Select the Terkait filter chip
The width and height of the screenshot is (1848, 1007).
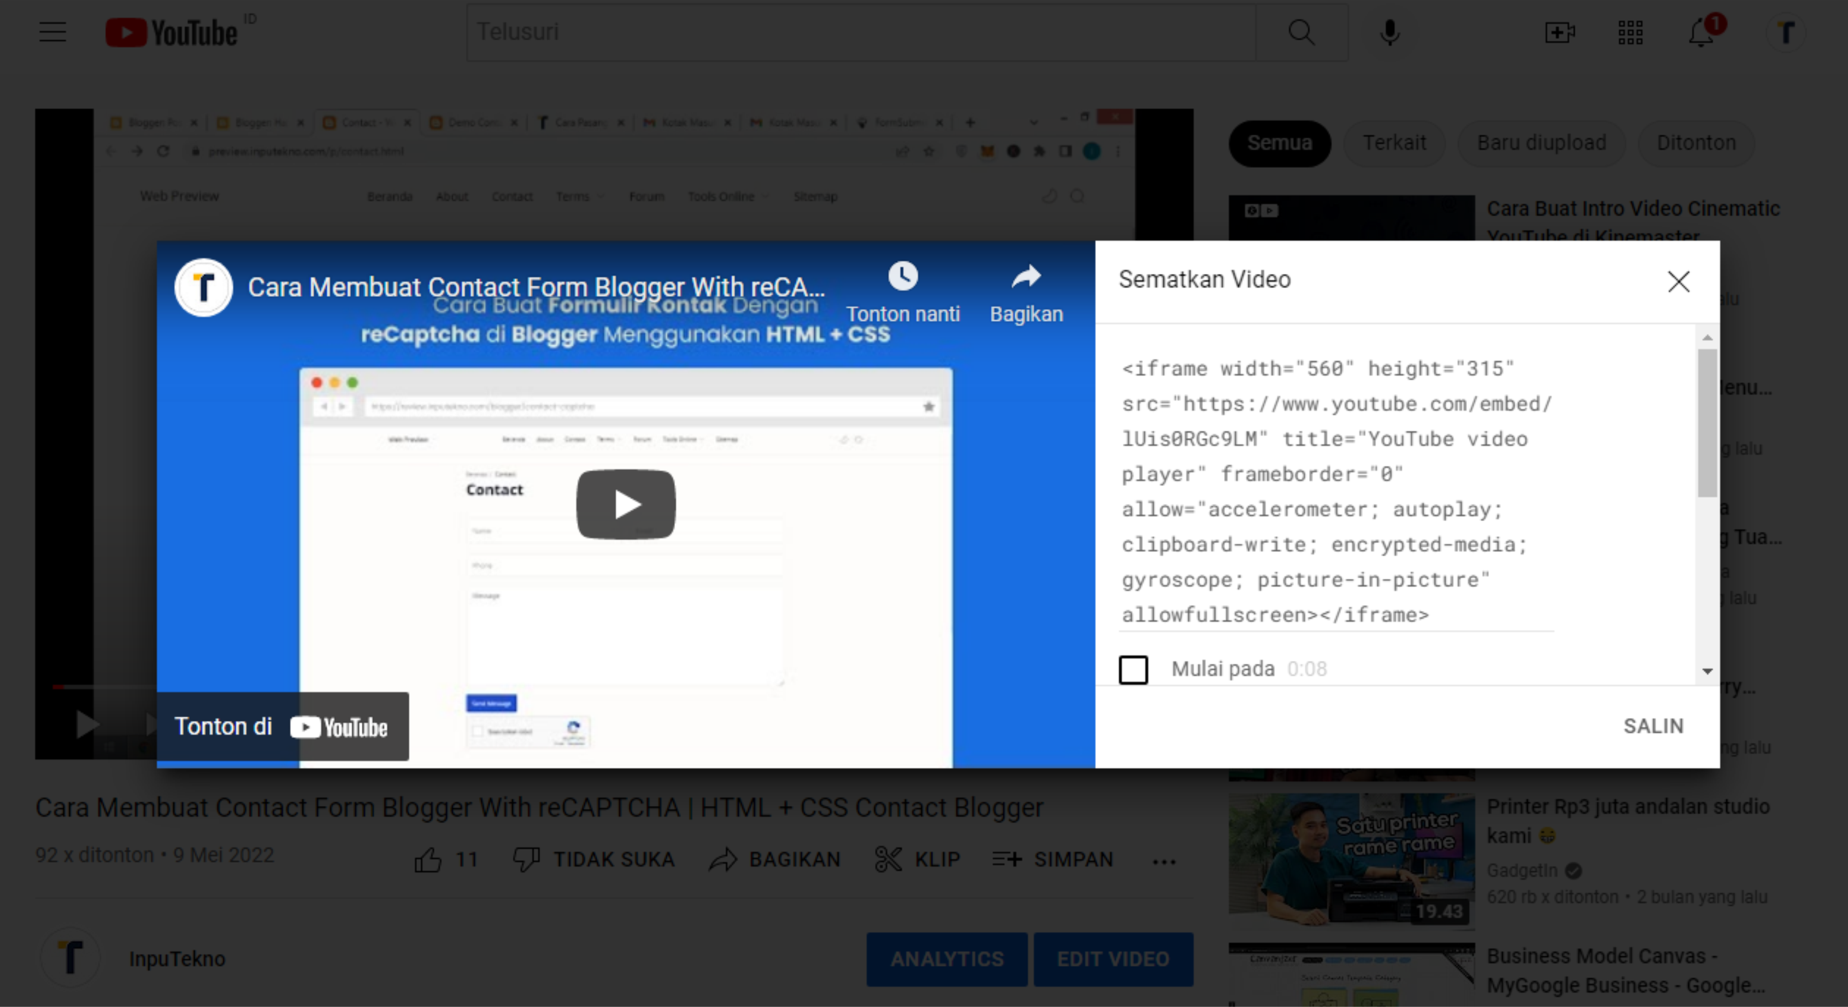[x=1394, y=143]
